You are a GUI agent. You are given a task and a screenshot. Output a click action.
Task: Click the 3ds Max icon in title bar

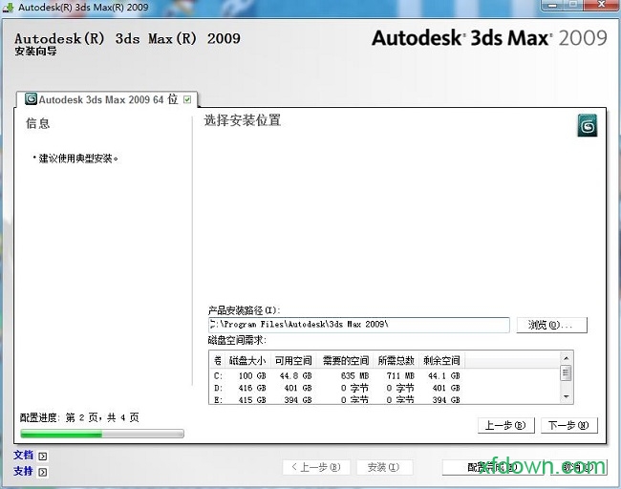click(9, 8)
